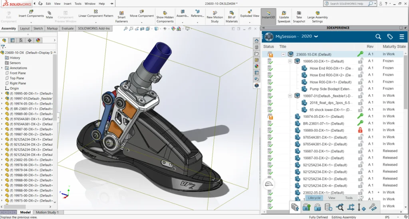Open the MySession dropdown chevron
409x219 pixels.
point(316,36)
